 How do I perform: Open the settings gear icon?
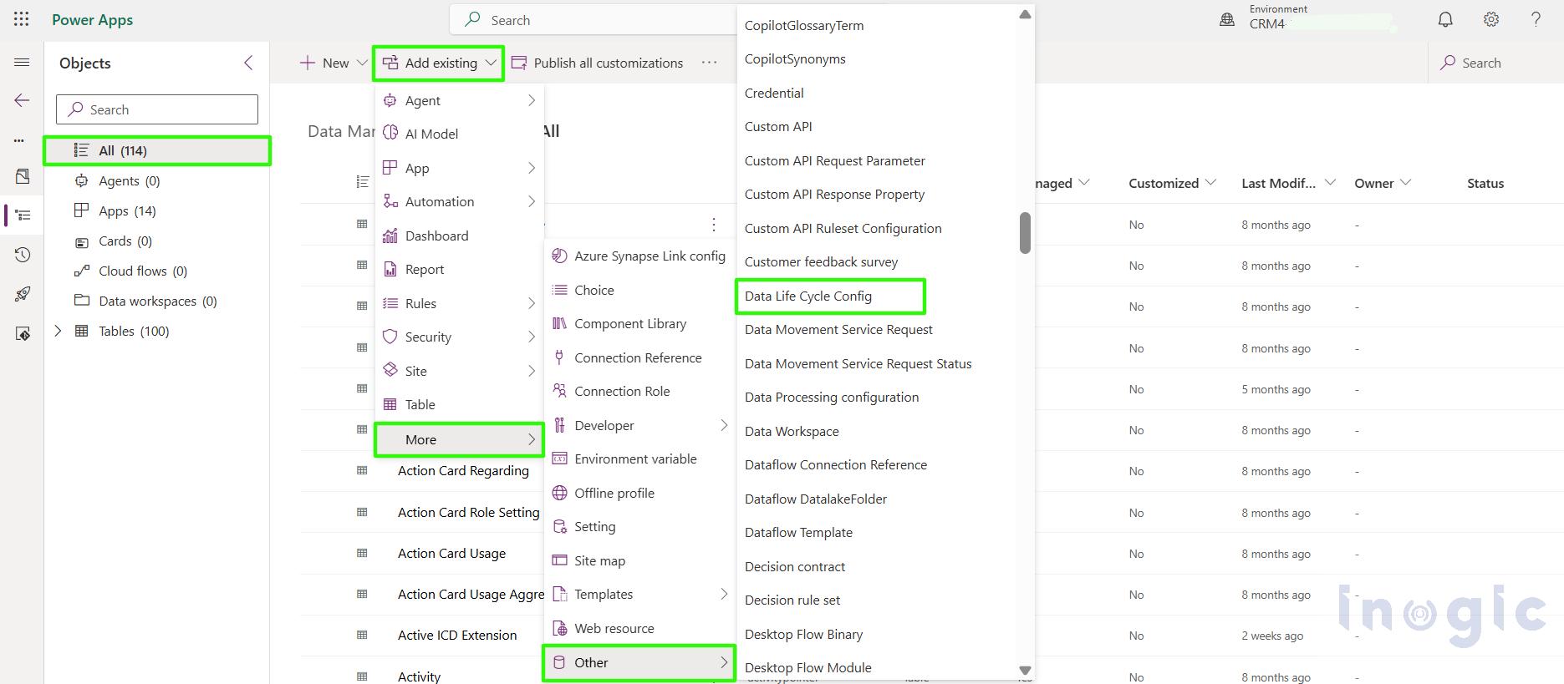click(x=1491, y=19)
